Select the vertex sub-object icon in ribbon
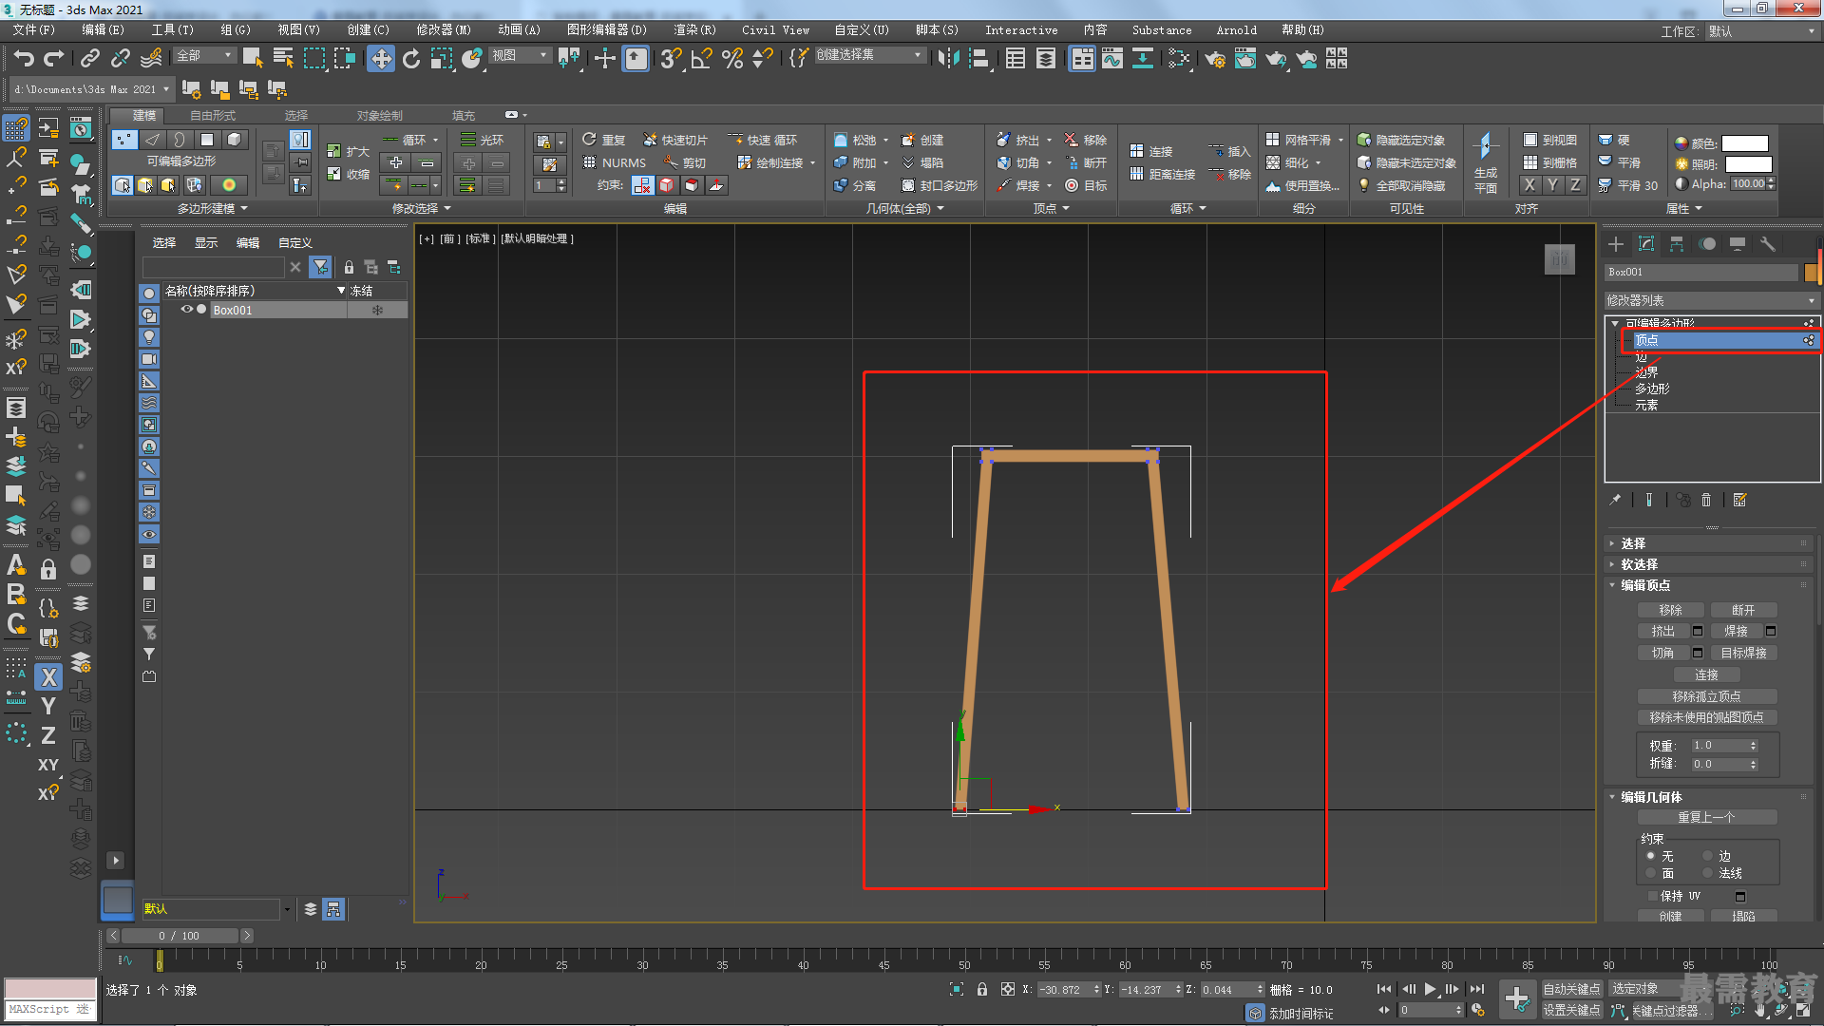This screenshot has width=1824, height=1026. 124,140
